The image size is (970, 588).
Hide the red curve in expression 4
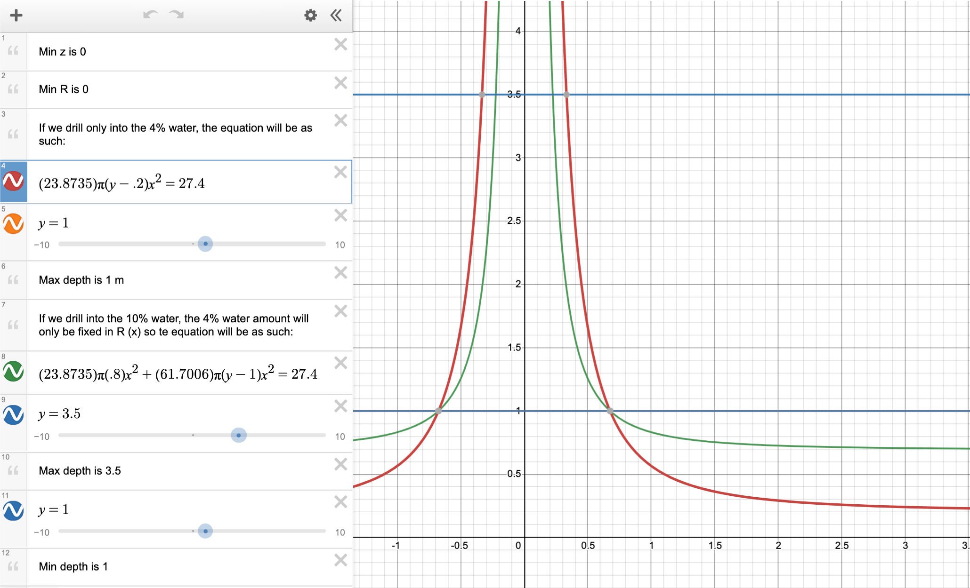13,181
